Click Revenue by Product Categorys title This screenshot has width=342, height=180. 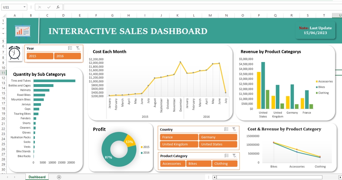click(x=271, y=52)
